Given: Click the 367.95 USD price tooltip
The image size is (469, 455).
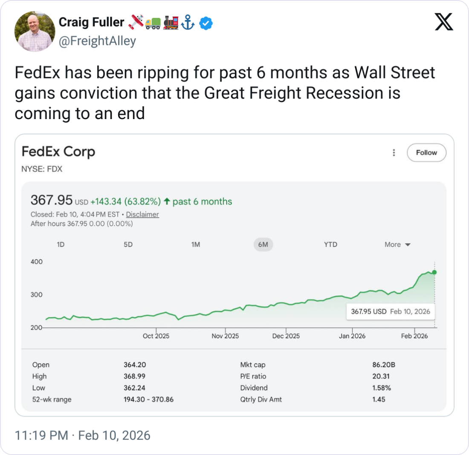Looking at the screenshot, I should 391,311.
